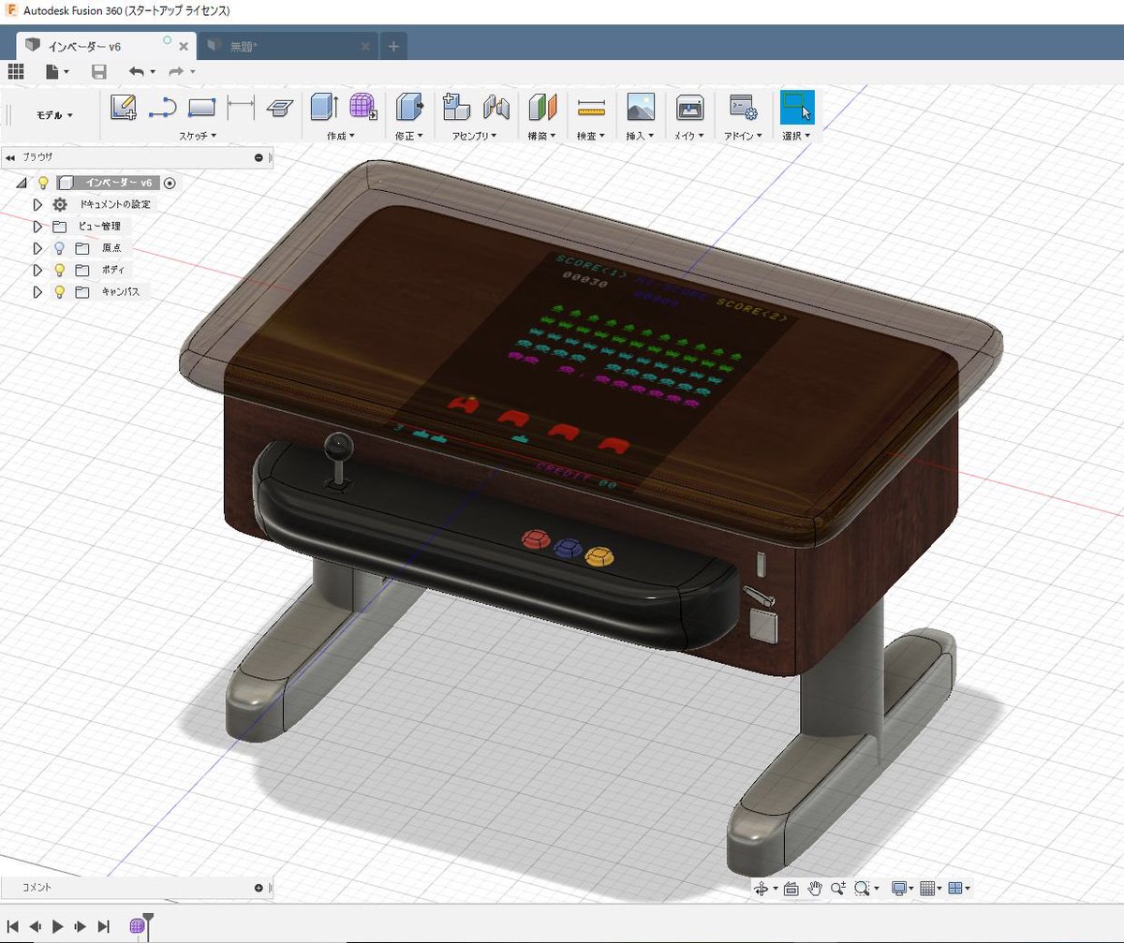The height and width of the screenshot is (943, 1124).
Task: Play the timeline history
Action: [x=57, y=926]
